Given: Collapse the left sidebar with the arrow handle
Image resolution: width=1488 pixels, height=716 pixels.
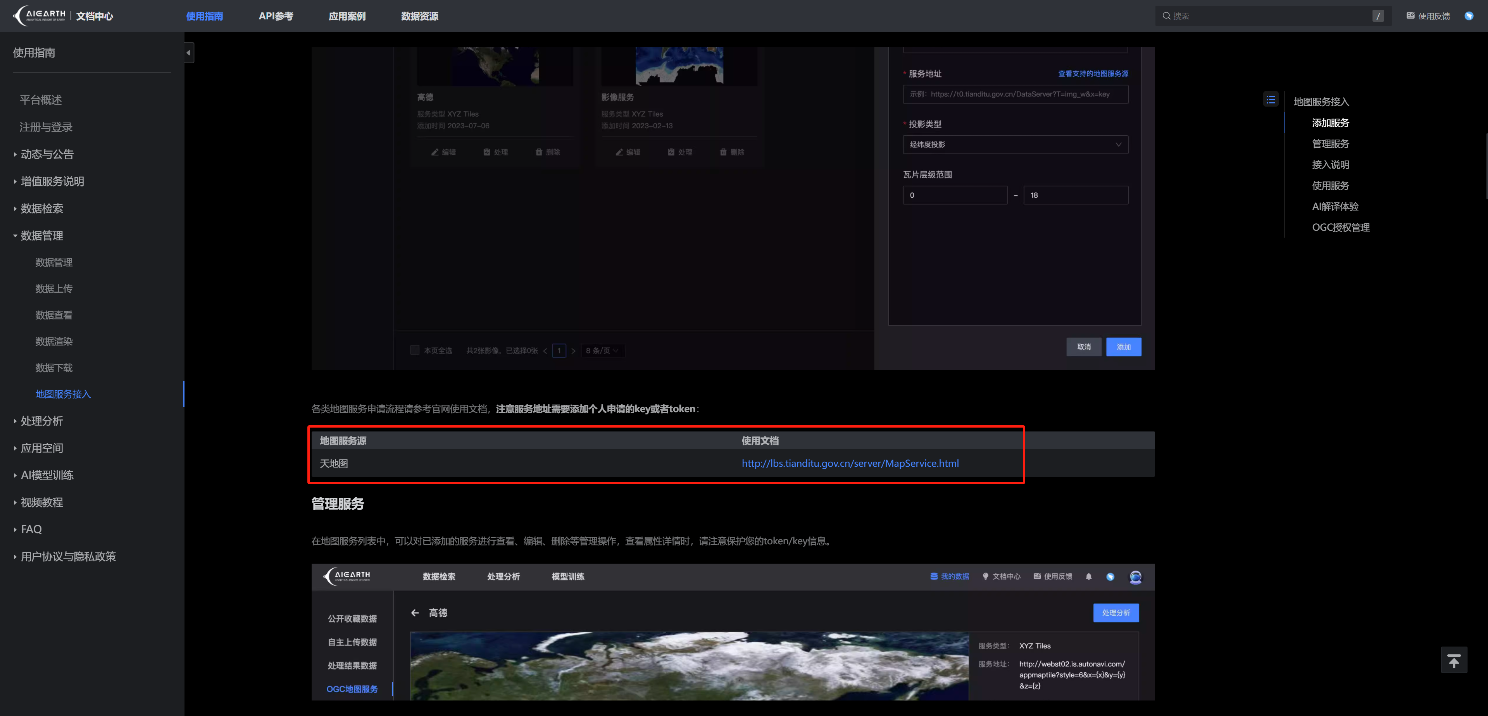Looking at the screenshot, I should click(x=188, y=53).
